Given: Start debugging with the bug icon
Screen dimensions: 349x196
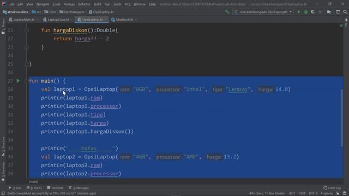Looking at the screenshot, I should click(x=306, y=12).
